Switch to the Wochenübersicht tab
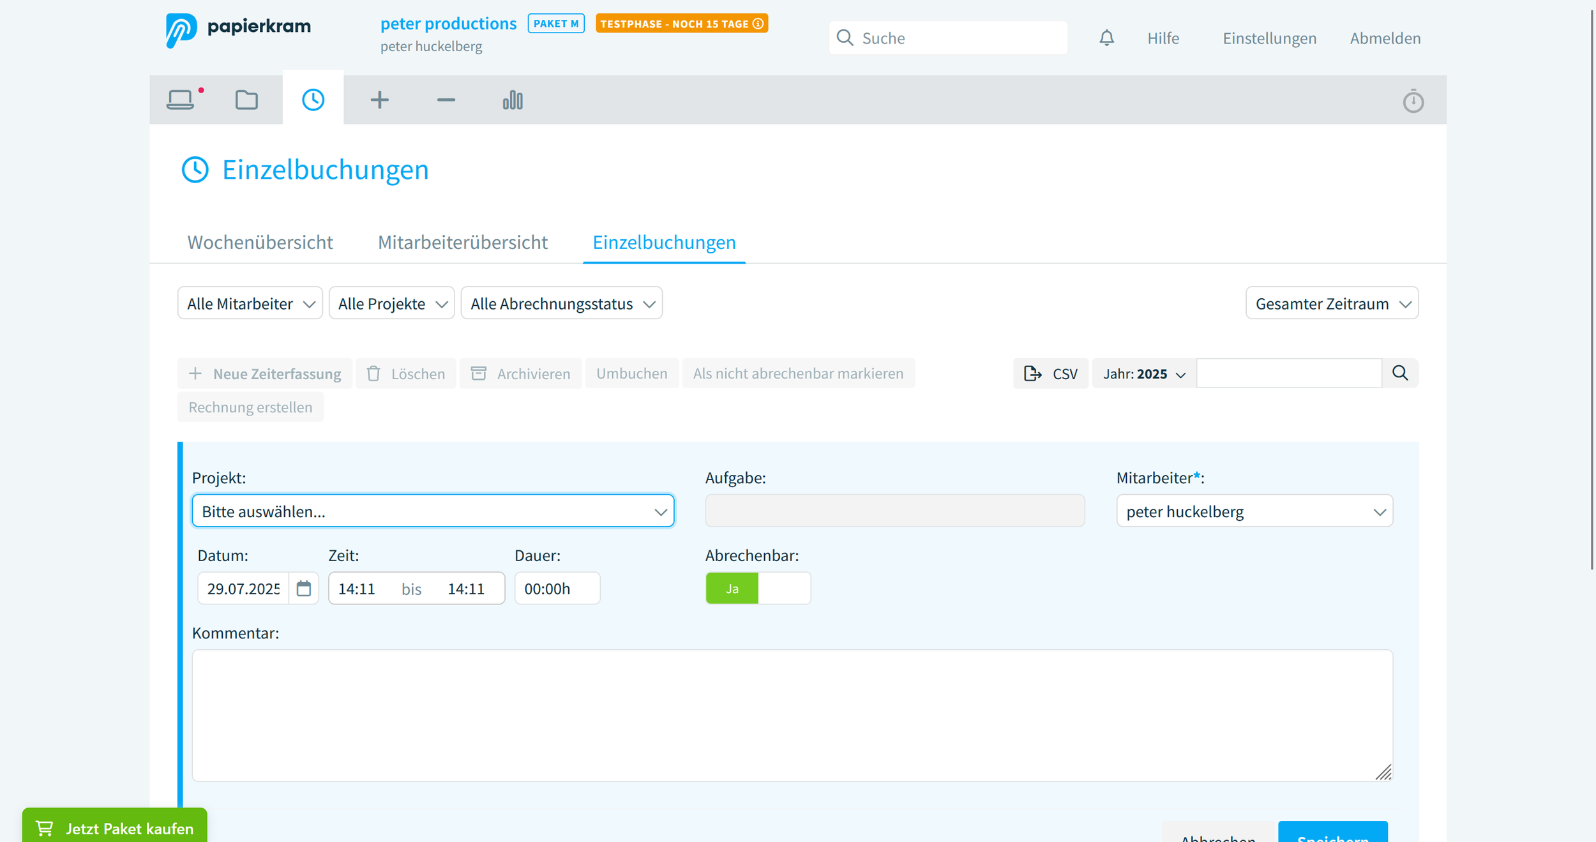This screenshot has width=1596, height=842. [x=260, y=243]
